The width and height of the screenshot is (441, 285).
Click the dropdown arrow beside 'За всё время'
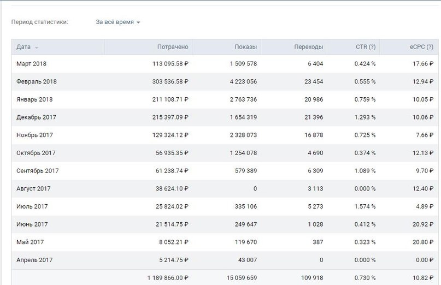pyautogui.click(x=138, y=22)
